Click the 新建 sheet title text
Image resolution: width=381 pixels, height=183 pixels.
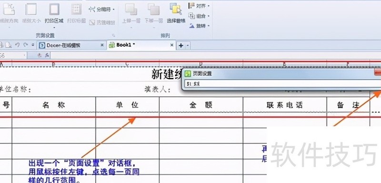(x=167, y=74)
